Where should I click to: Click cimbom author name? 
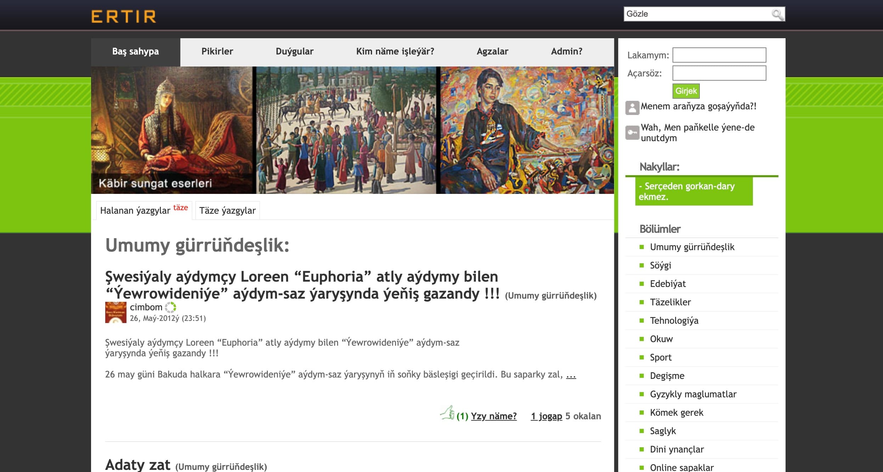[x=146, y=307]
